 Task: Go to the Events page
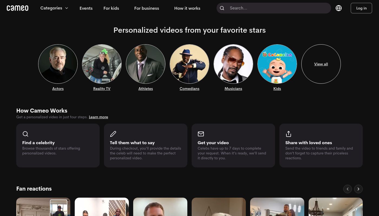click(86, 8)
